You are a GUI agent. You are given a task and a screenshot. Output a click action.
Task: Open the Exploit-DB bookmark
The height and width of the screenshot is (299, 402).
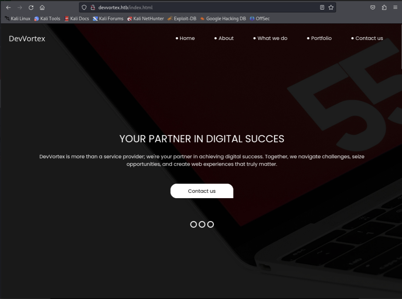(x=182, y=18)
